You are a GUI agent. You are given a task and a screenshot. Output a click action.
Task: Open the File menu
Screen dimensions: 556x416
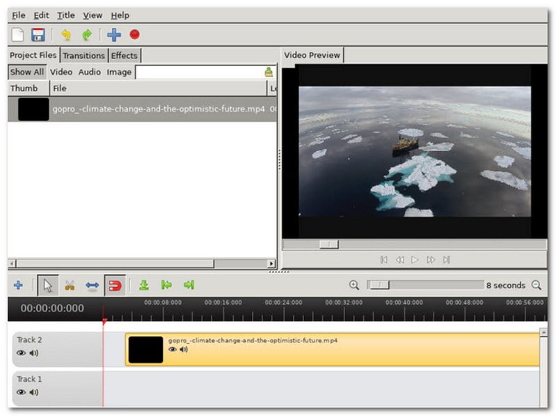coord(18,15)
